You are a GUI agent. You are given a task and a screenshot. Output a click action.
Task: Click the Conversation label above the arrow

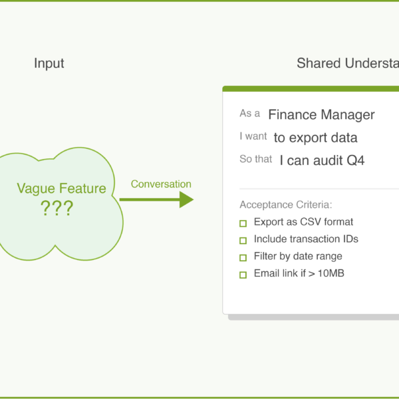pos(161,184)
